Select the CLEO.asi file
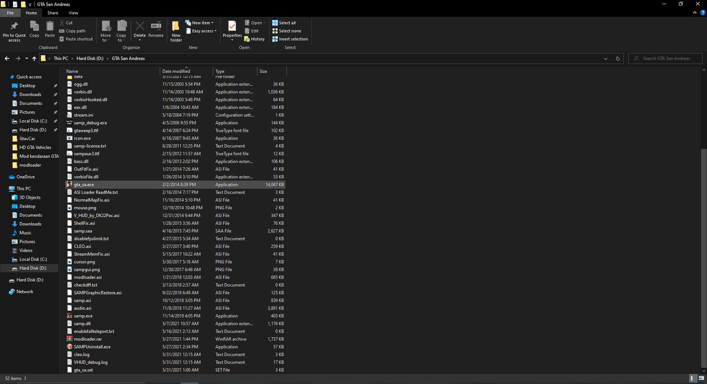707x384 pixels. click(x=176, y=247)
